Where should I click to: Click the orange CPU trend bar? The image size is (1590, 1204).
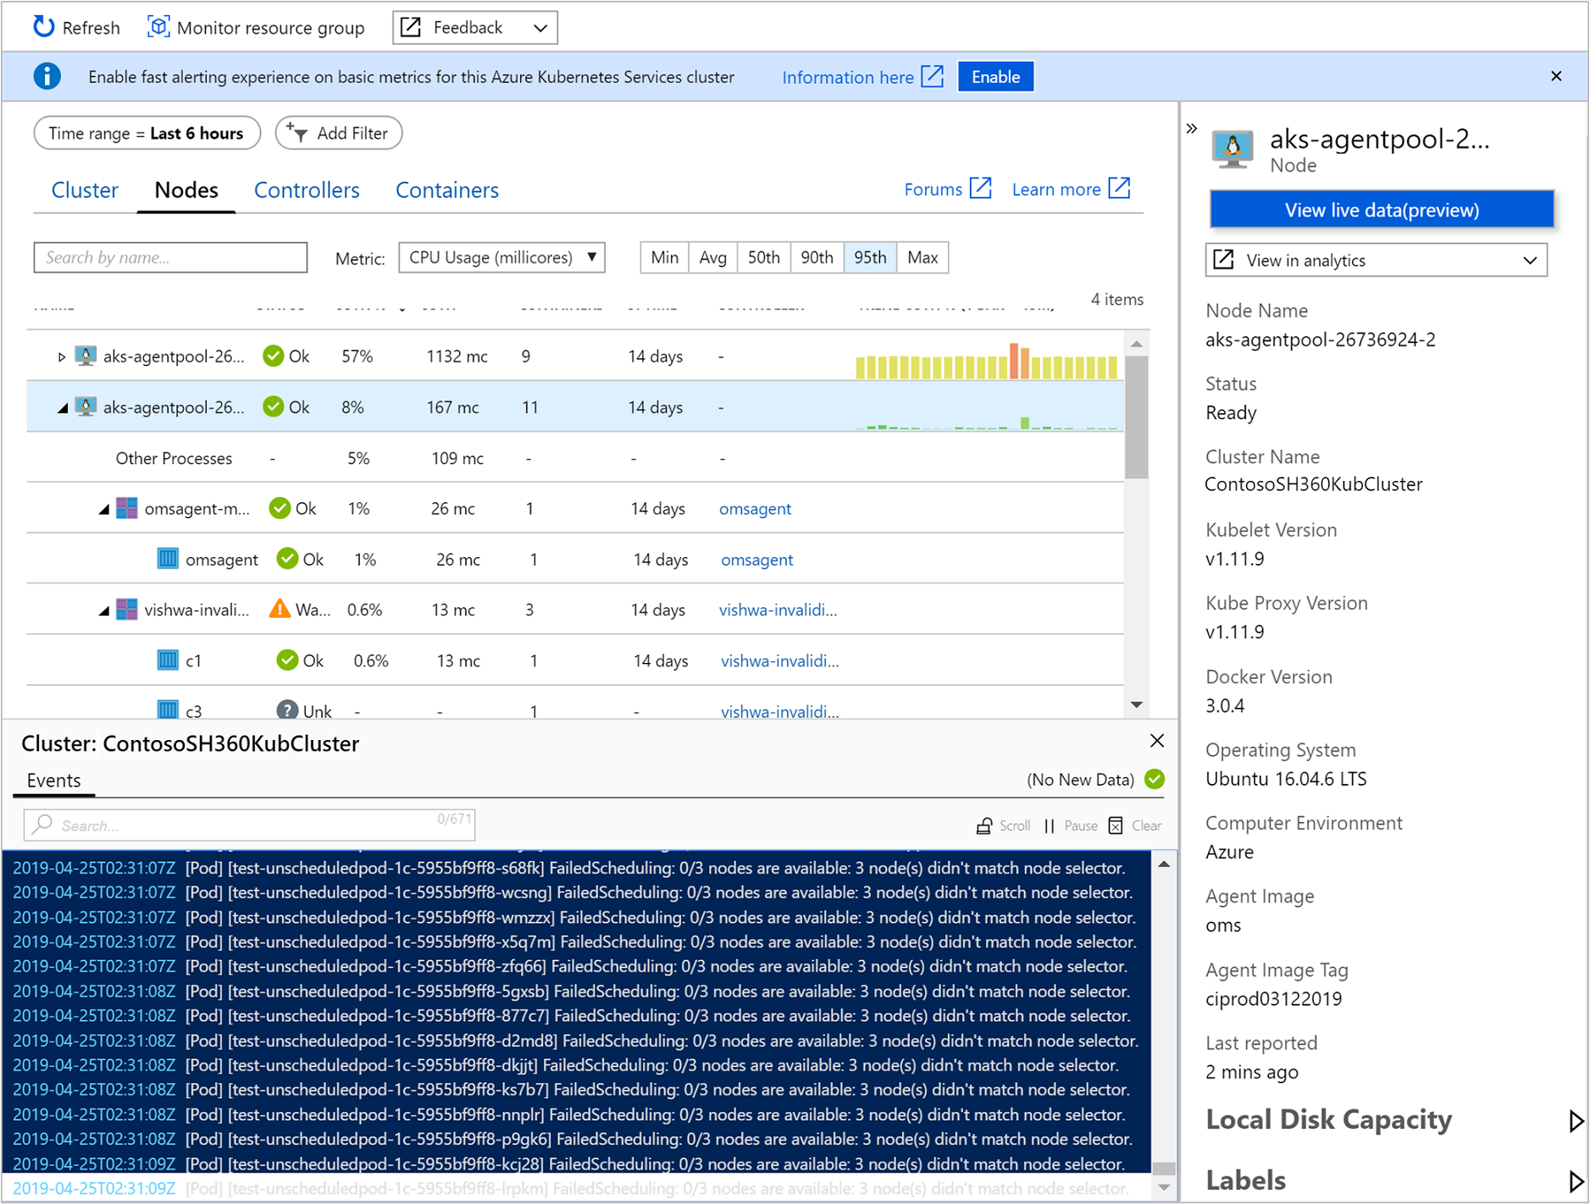click(x=1014, y=361)
